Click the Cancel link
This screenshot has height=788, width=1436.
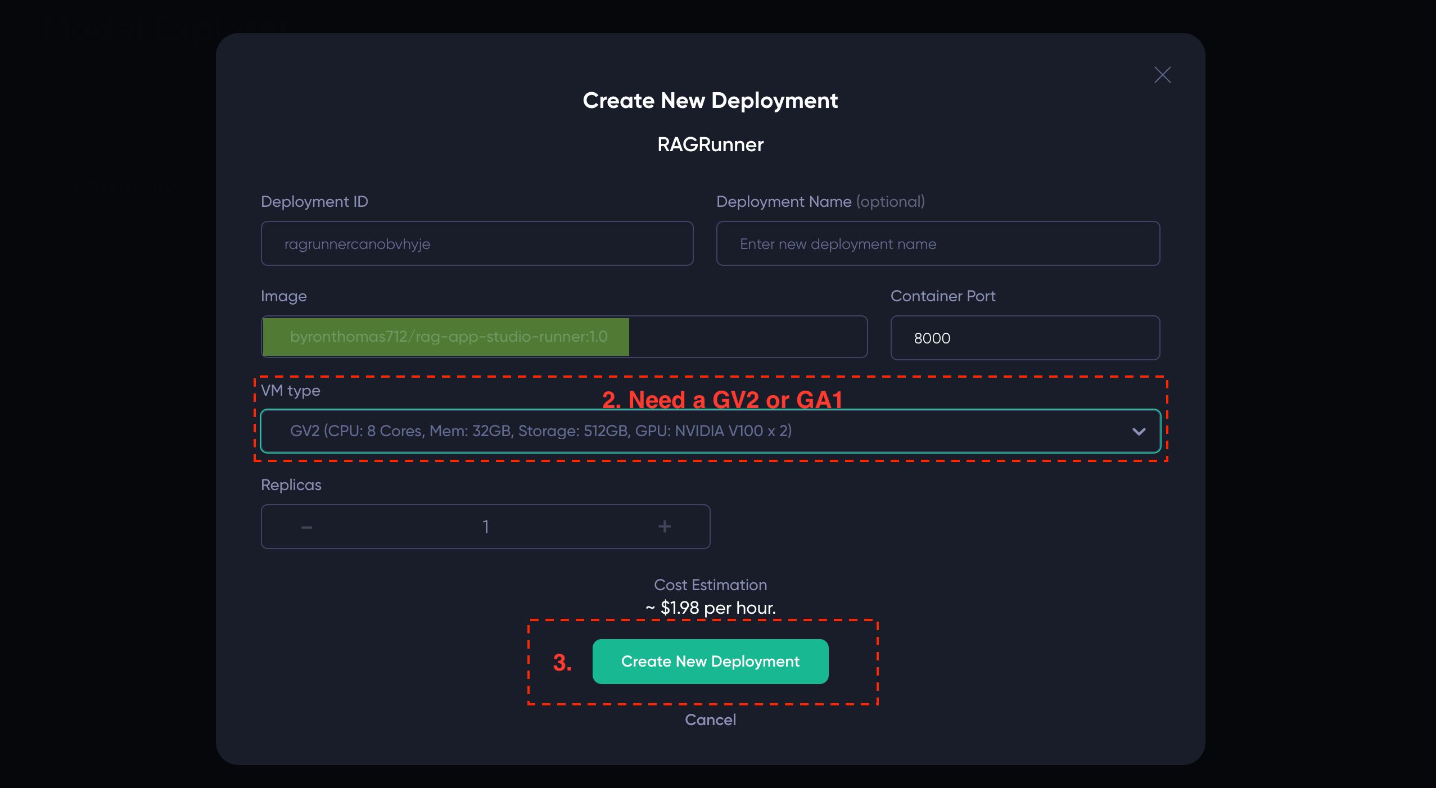710,719
